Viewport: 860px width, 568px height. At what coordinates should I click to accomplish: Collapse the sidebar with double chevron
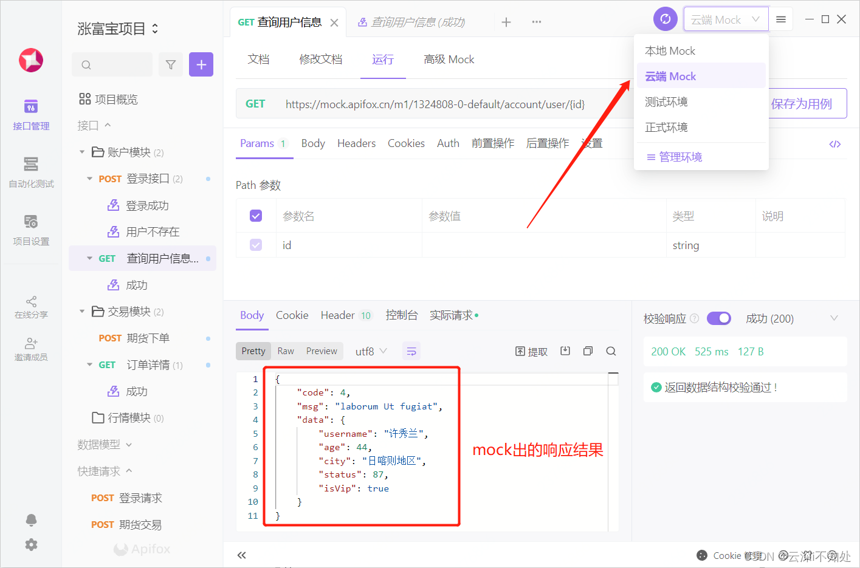(x=242, y=555)
